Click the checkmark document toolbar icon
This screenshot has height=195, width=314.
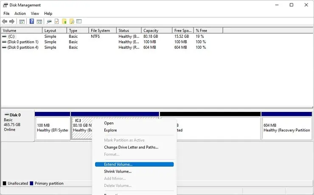click(x=57, y=22)
